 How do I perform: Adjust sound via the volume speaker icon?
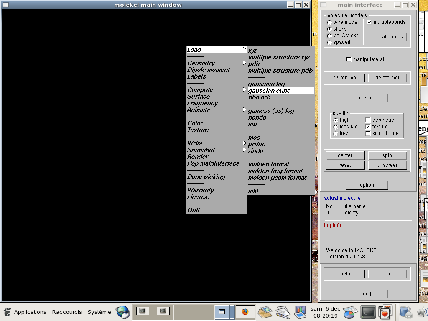(423, 312)
